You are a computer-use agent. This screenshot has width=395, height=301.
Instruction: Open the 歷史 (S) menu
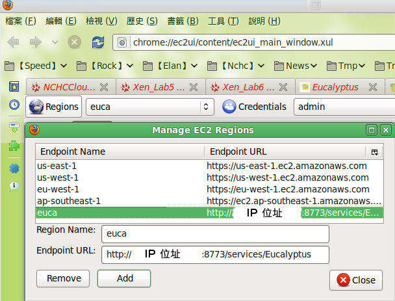(x=142, y=21)
